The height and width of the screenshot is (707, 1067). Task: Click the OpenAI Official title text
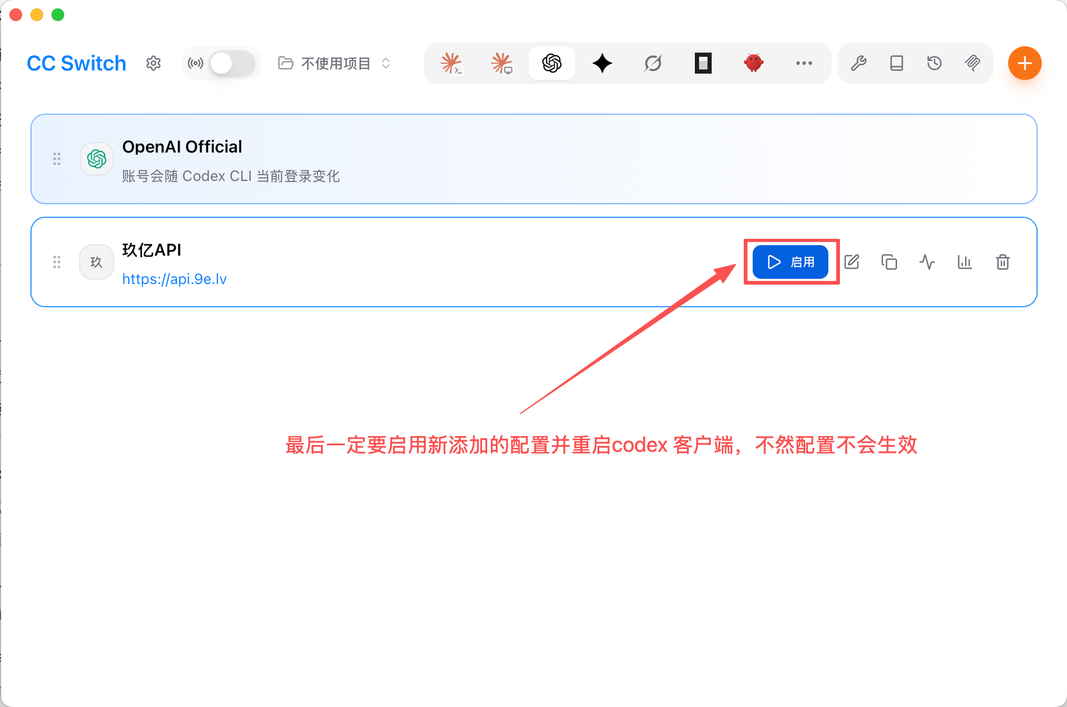pyautogui.click(x=182, y=147)
